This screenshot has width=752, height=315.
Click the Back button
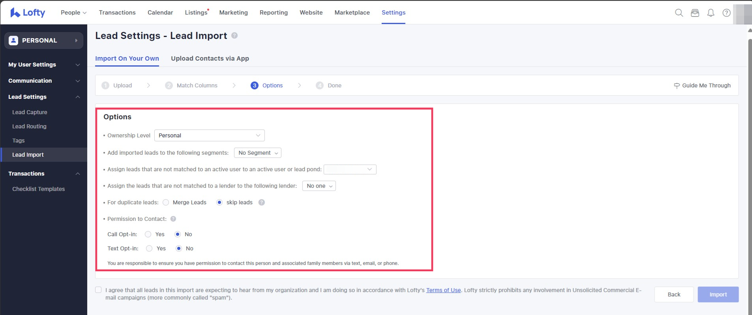tap(674, 295)
